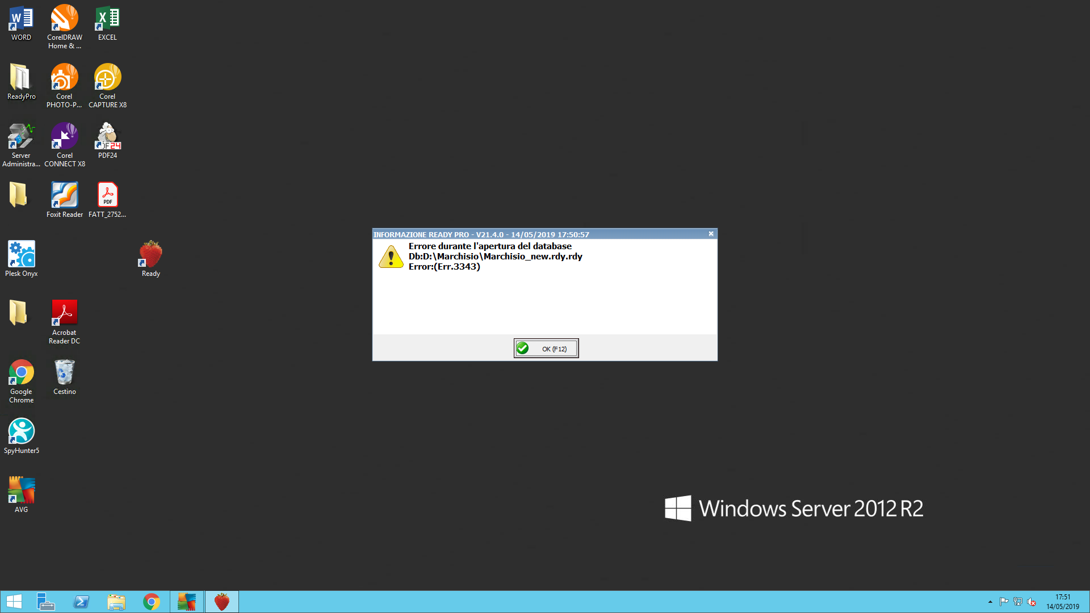The height and width of the screenshot is (613, 1090).
Task: Launch Corel PHOTO-PAINT shortcut
Action: [64, 86]
